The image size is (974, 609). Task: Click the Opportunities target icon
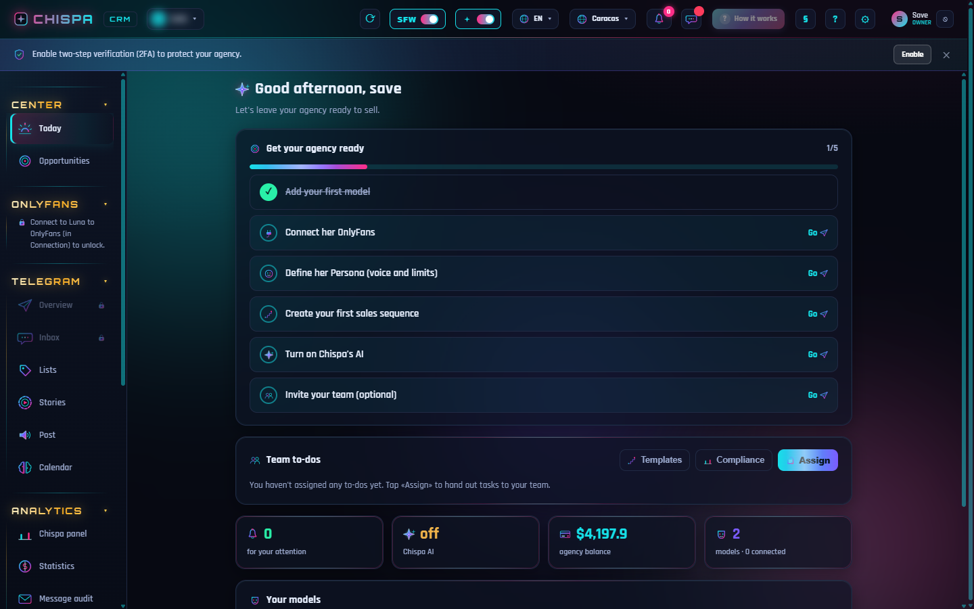click(x=25, y=161)
